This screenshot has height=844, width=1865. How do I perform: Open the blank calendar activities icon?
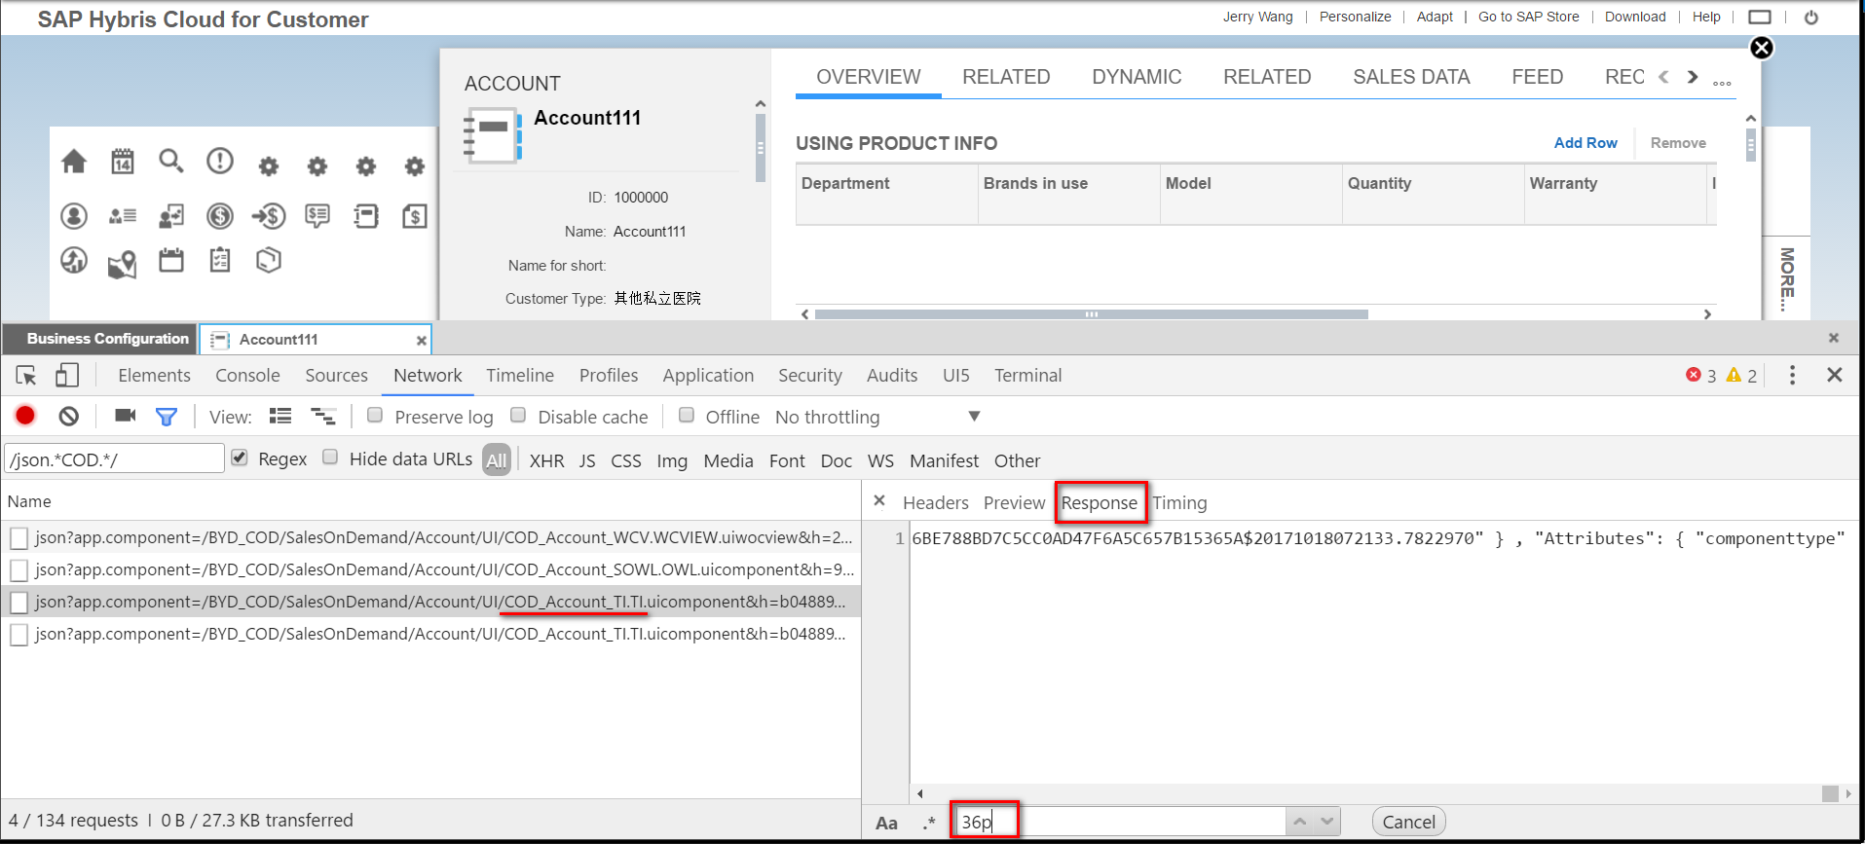click(171, 260)
